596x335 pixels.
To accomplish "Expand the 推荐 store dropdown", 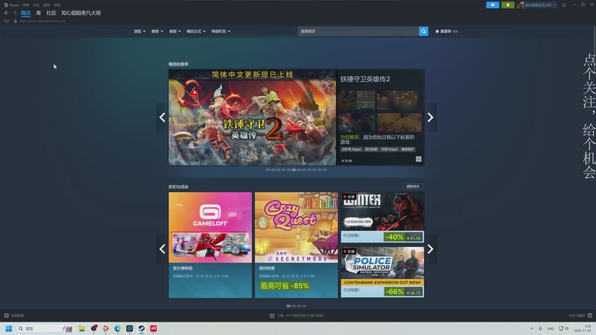I will pos(157,31).
